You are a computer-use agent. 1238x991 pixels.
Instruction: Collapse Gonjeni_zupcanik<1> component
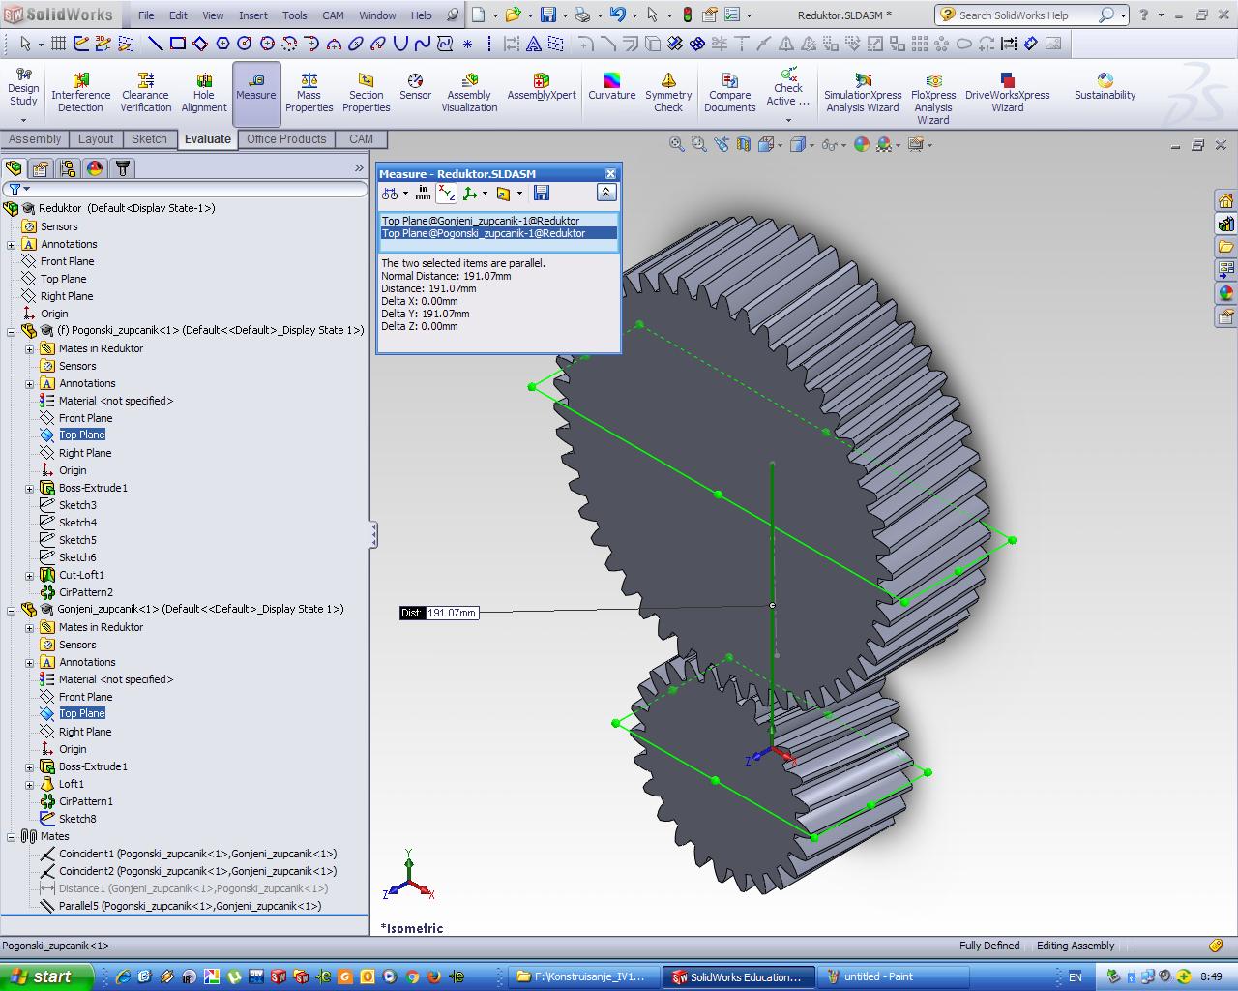click(x=12, y=610)
